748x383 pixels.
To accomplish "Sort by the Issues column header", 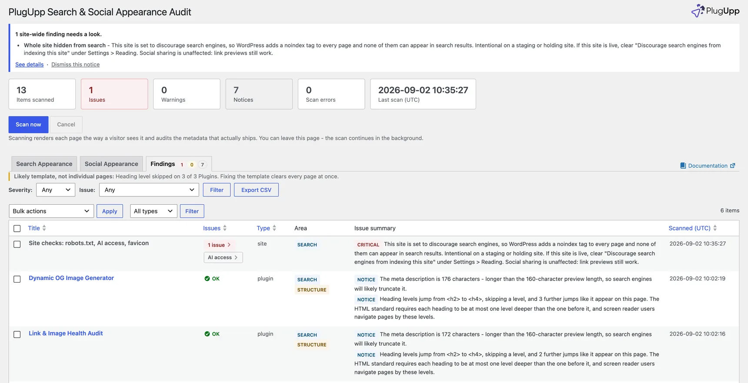I will click(x=212, y=228).
